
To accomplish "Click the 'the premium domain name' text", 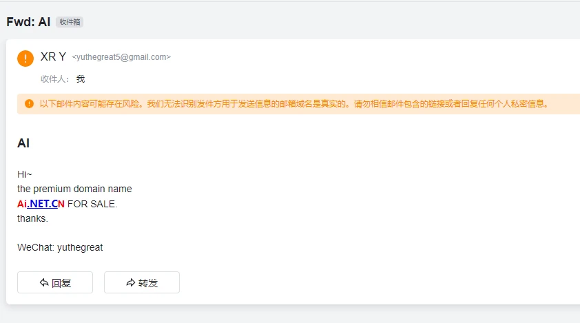I will coord(74,189).
